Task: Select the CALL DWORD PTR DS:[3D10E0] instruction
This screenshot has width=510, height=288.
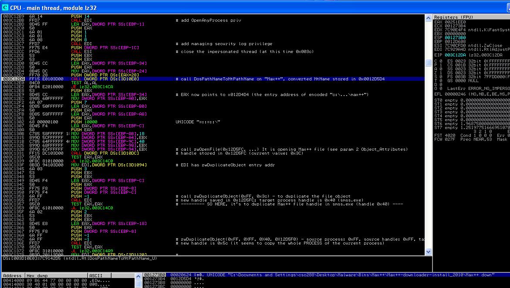Action: 105,79
